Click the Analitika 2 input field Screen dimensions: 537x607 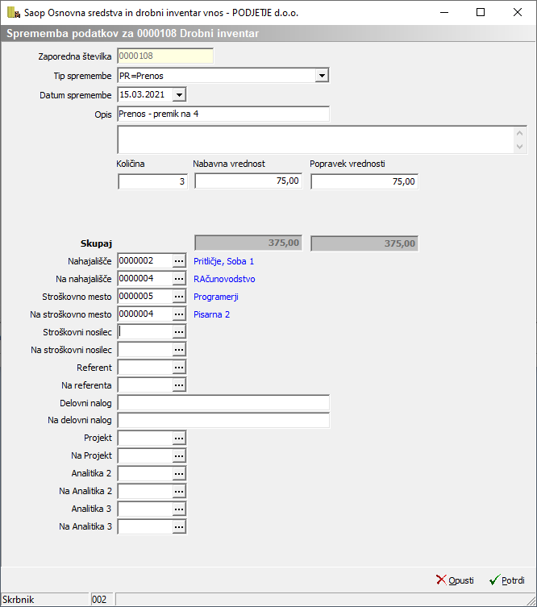[145, 474]
